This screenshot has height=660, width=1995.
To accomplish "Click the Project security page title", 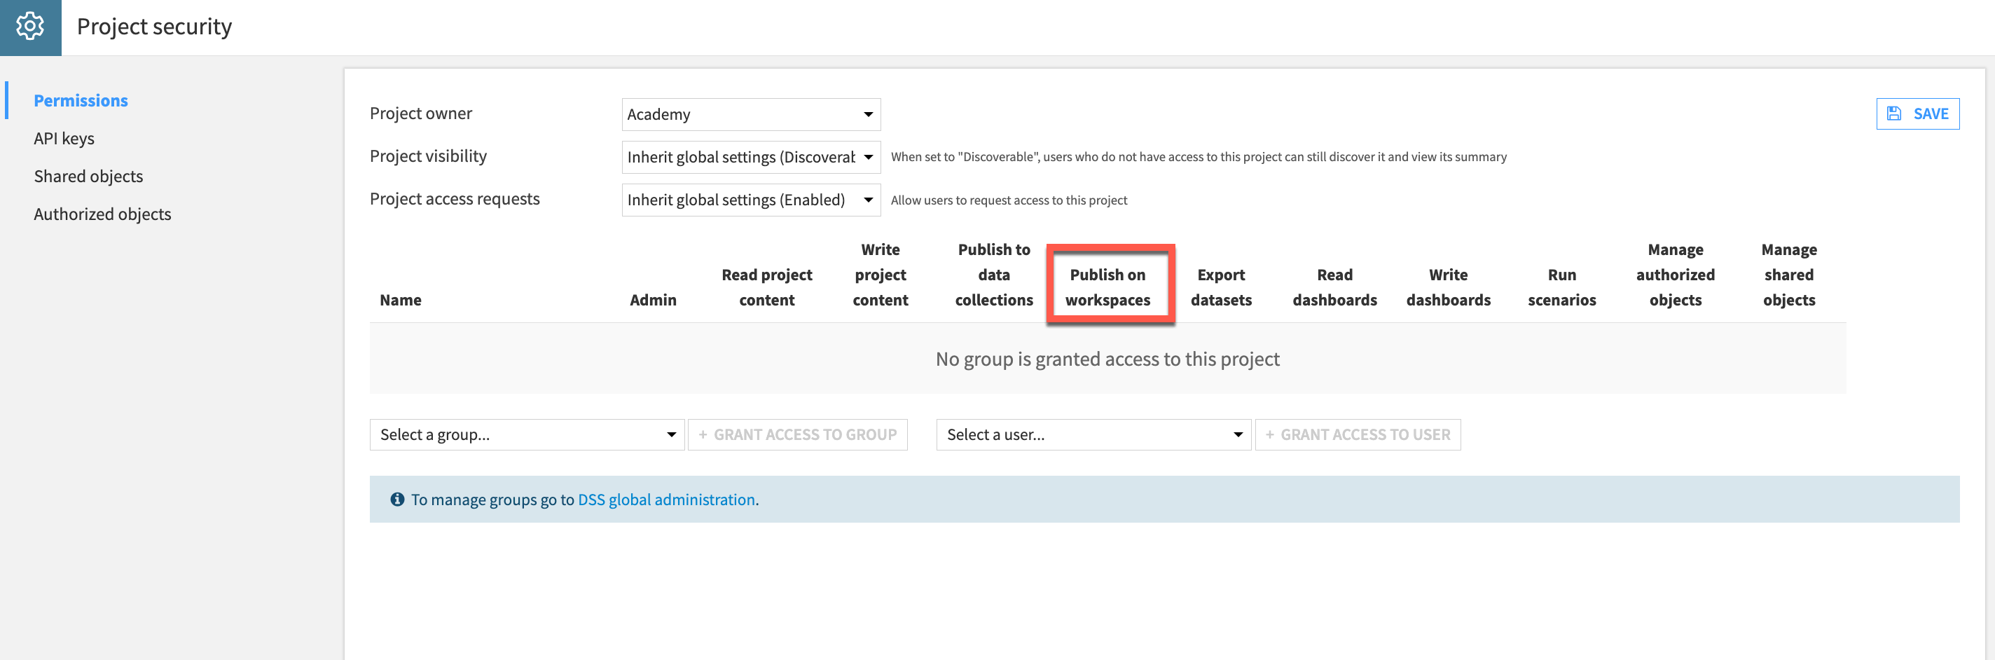I will pyautogui.click(x=154, y=27).
